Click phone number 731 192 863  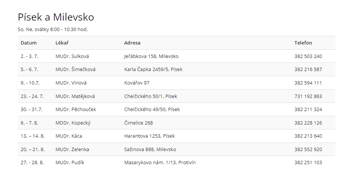(x=308, y=96)
